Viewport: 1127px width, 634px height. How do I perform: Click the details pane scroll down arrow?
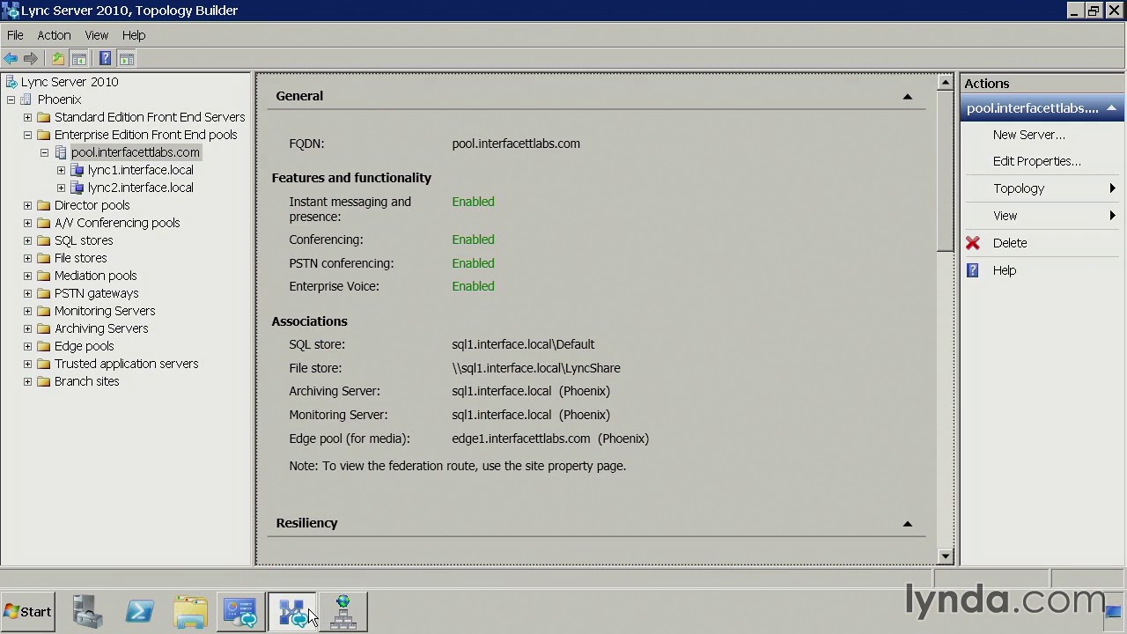tap(946, 556)
